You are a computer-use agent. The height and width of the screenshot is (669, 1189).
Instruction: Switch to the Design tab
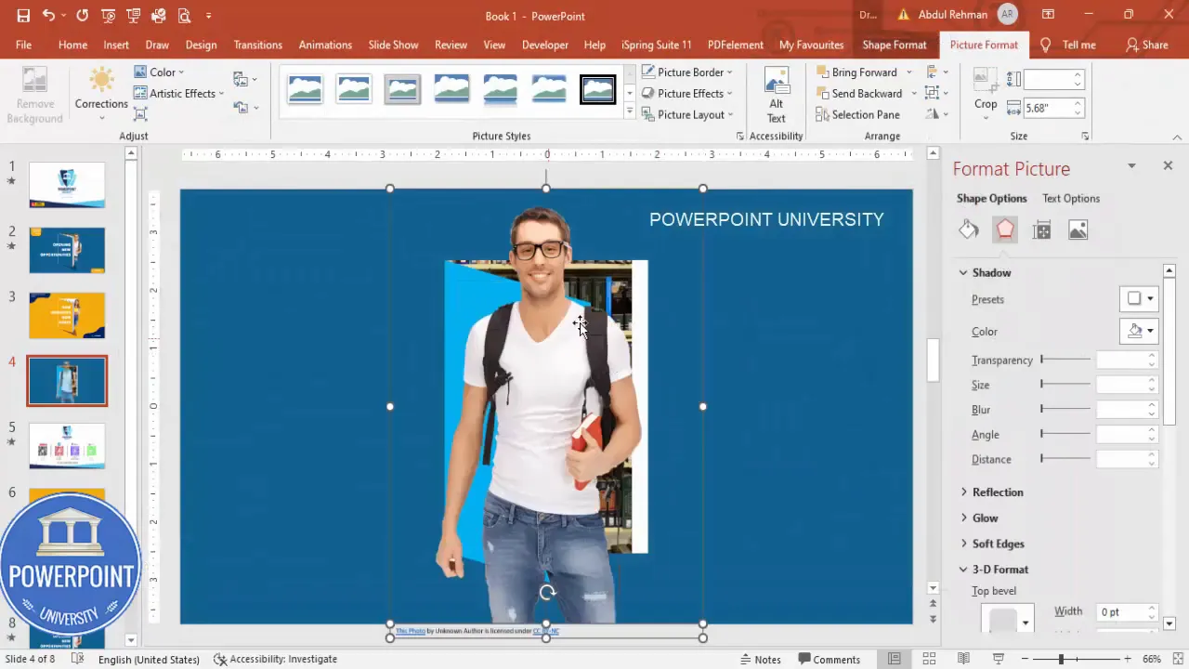(x=201, y=45)
